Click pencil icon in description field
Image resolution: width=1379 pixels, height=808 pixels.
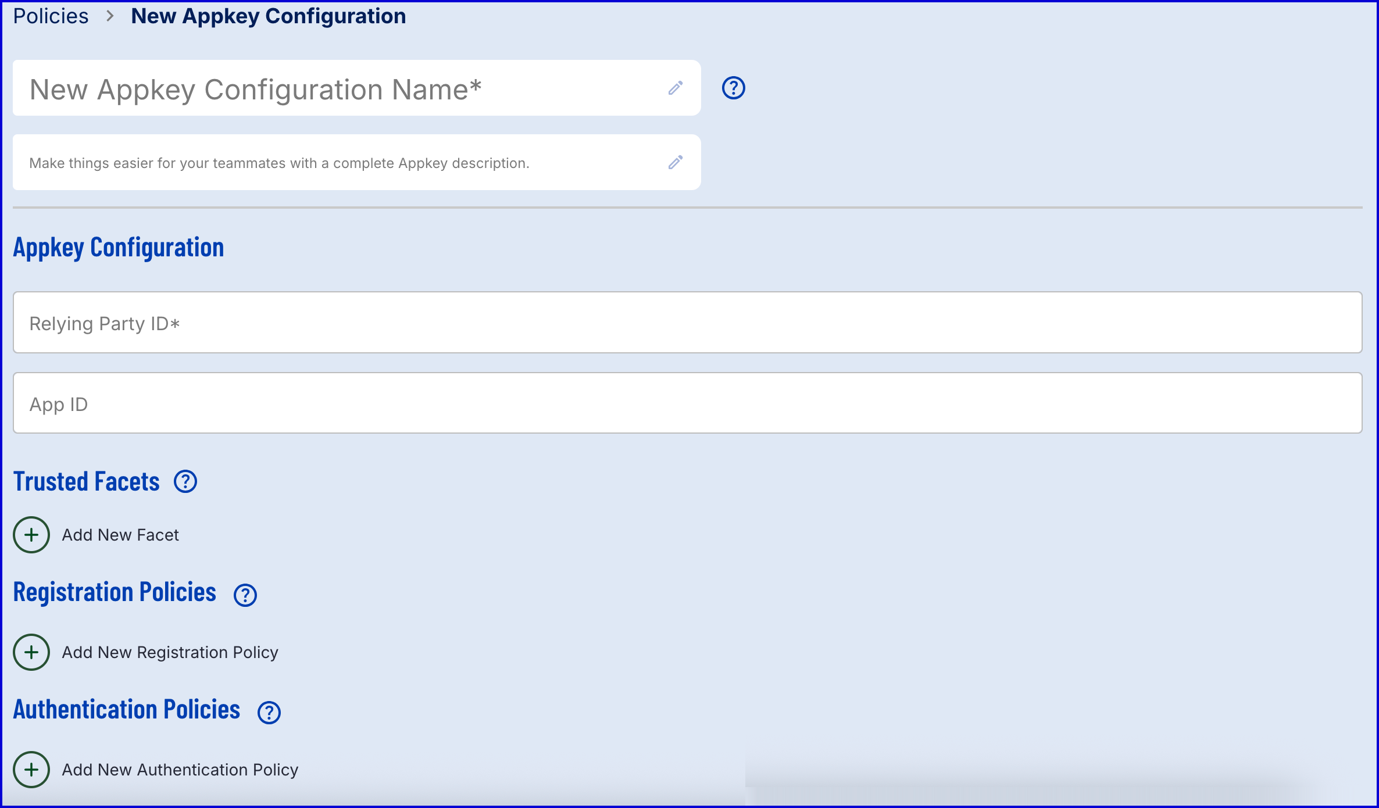click(675, 163)
